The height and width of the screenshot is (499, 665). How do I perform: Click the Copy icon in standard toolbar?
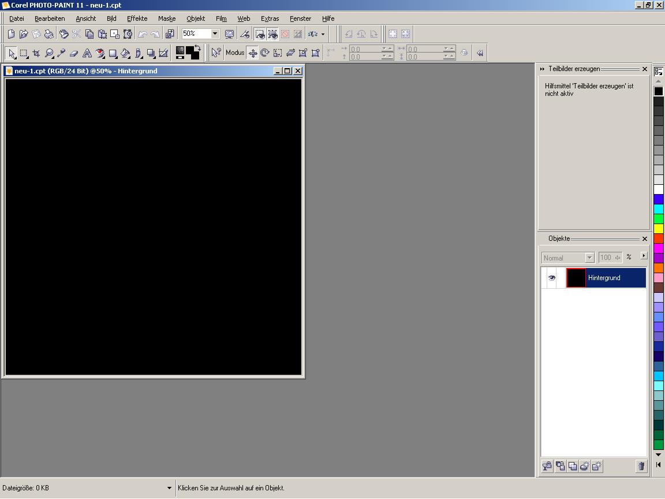[x=89, y=34]
